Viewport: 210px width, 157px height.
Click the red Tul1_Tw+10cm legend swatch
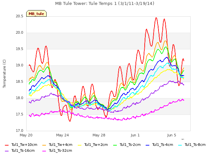7,145
